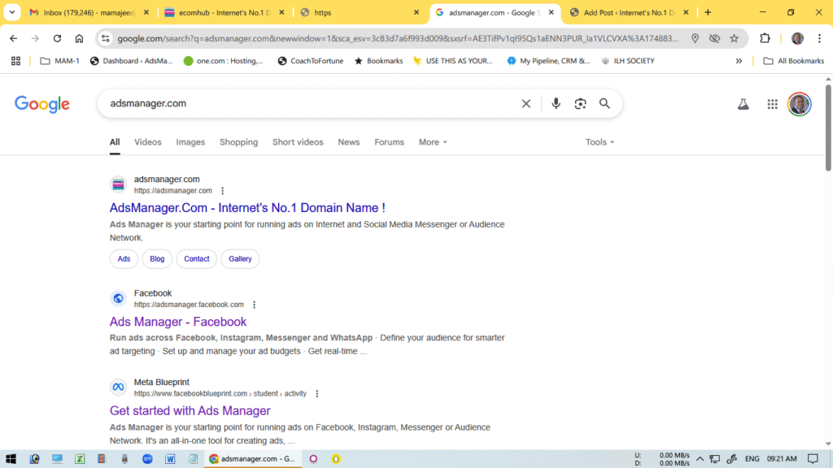This screenshot has width=833, height=468.
Task: Open Google account avatar
Action: [799, 104]
